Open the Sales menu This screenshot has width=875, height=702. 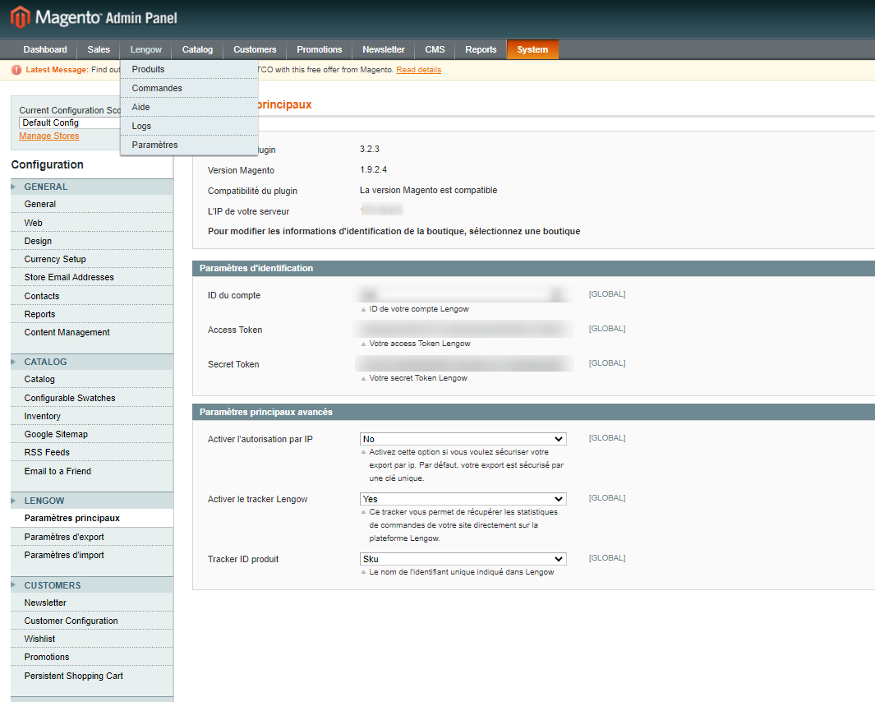99,49
